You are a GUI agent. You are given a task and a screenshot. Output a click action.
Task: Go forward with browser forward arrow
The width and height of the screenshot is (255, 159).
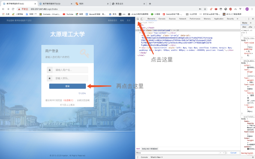tap(8, 9)
